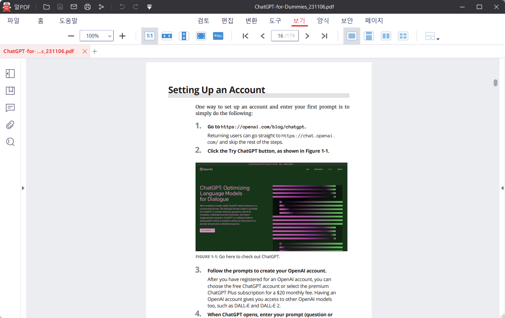
Task: Click the Figure 1-1 ChatGPT screenshot image
Action: point(271,207)
